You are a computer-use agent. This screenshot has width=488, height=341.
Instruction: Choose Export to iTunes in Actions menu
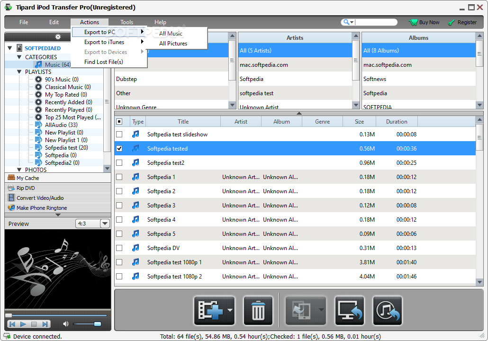pos(109,42)
